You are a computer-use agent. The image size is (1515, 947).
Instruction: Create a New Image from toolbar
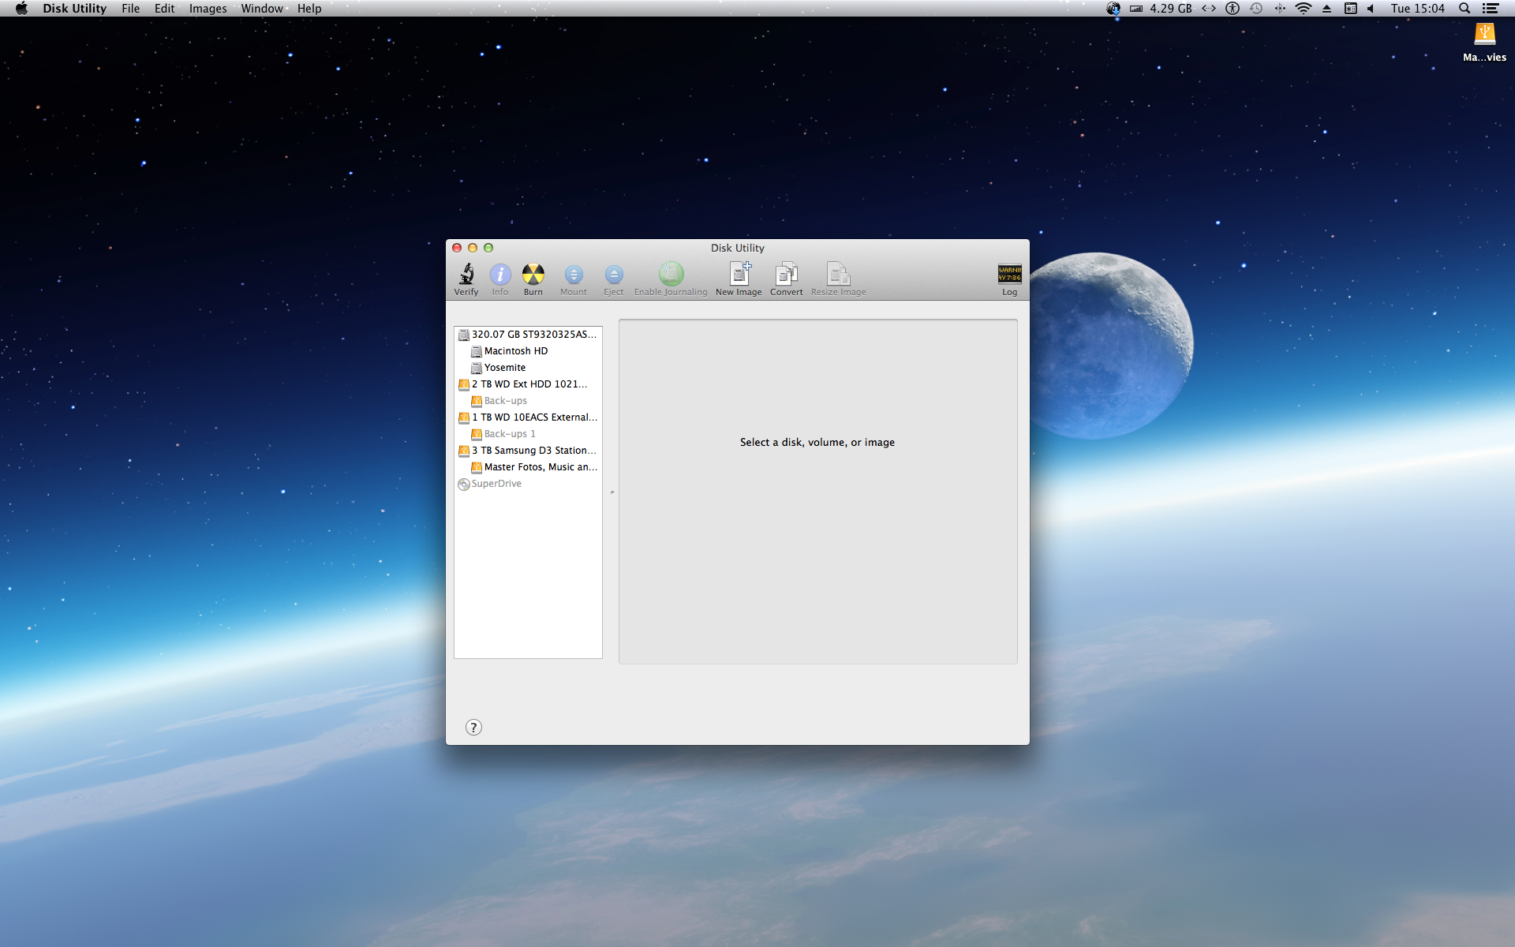(739, 274)
